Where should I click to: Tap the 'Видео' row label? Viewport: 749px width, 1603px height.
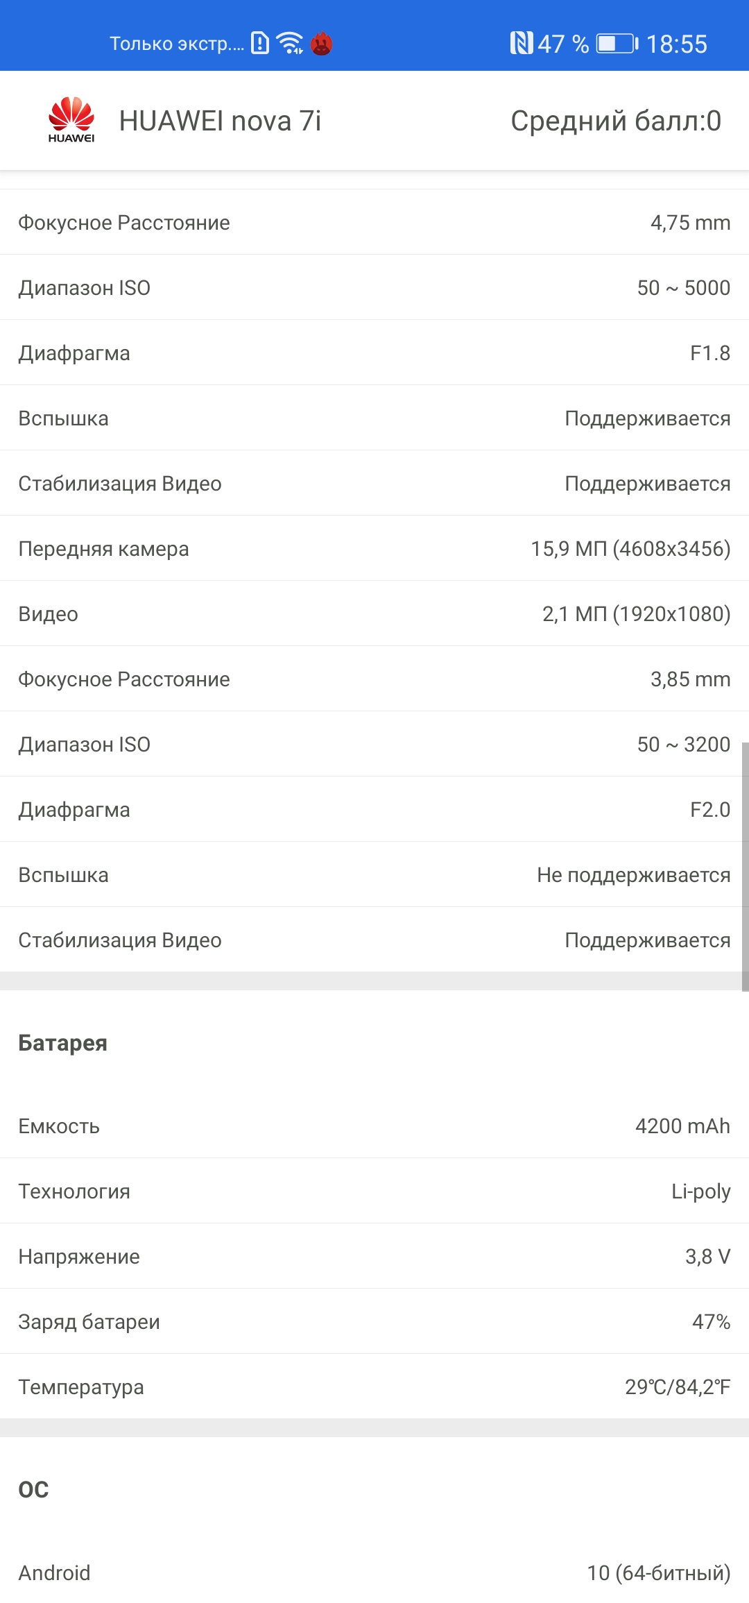(x=48, y=614)
